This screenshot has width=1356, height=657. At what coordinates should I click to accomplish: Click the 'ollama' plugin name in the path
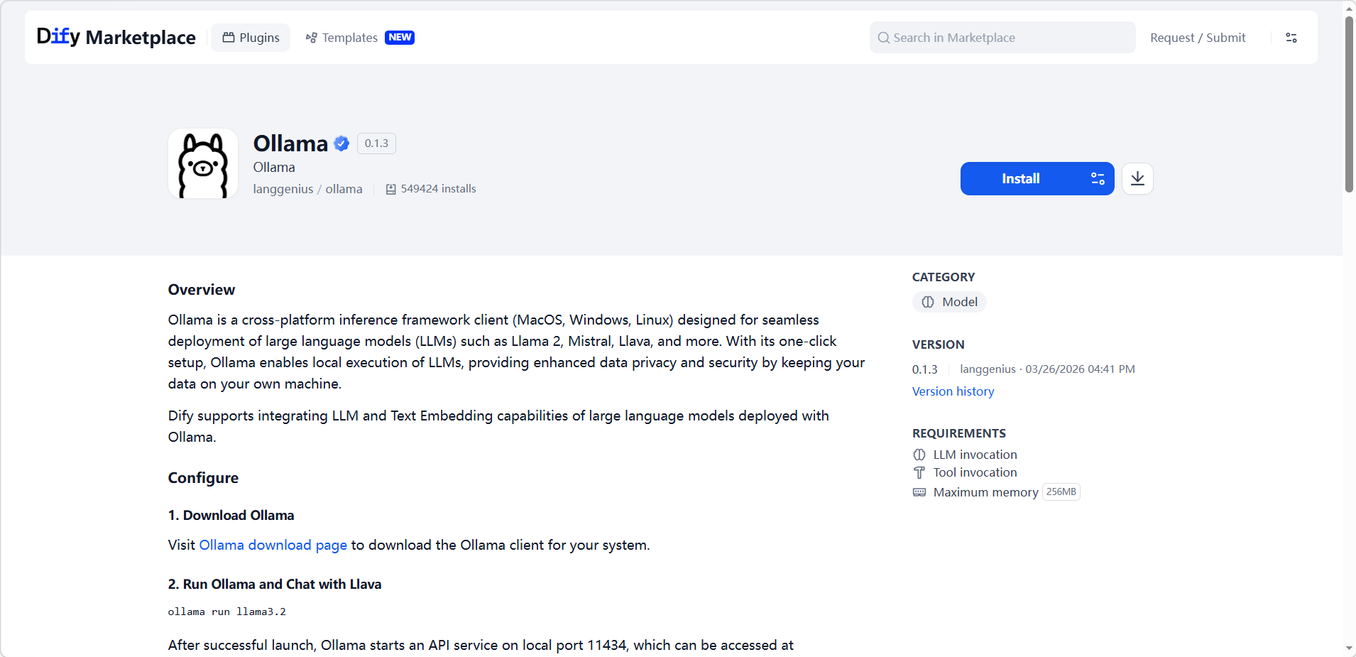[344, 189]
